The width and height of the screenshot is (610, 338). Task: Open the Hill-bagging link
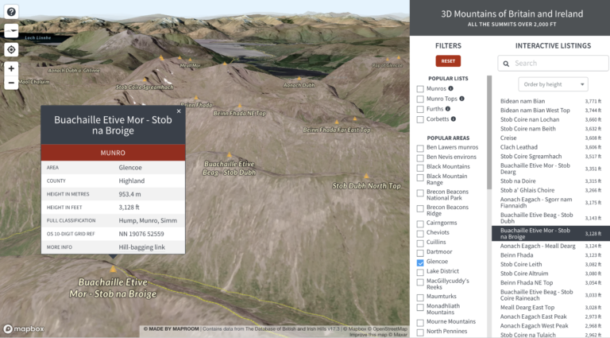(141, 247)
